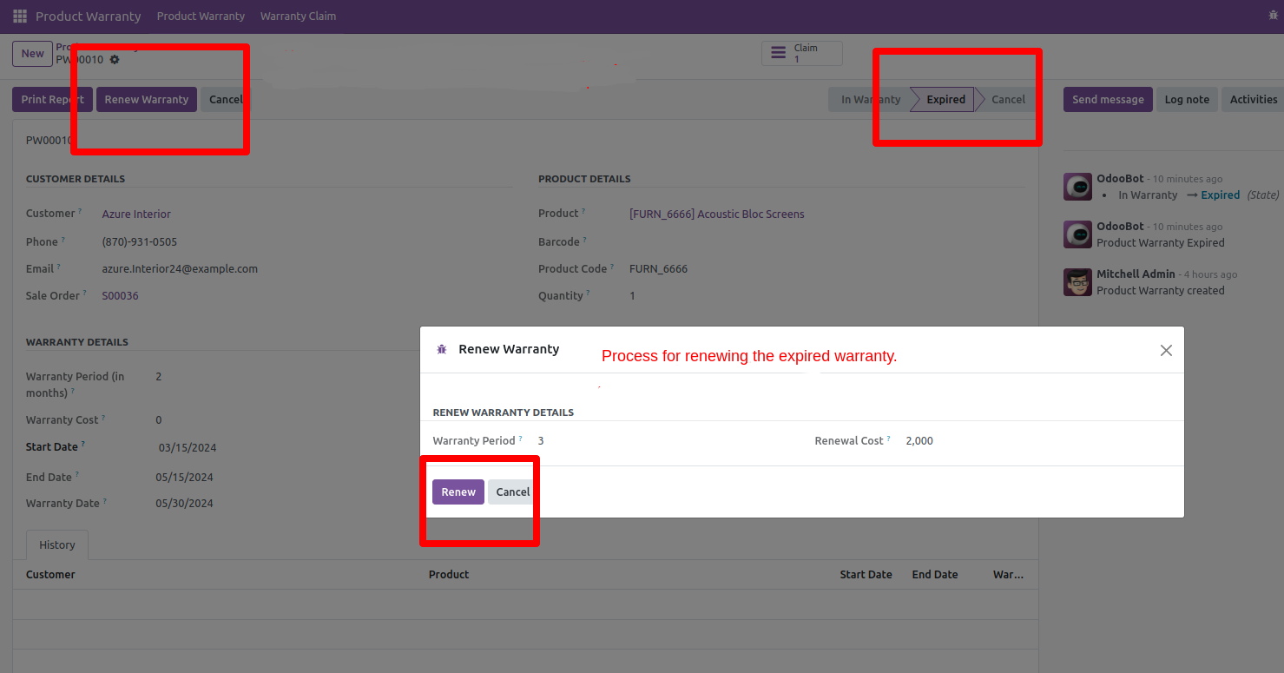1284x673 pixels.
Task: Open the Warranty Claim menu
Action: click(x=298, y=16)
